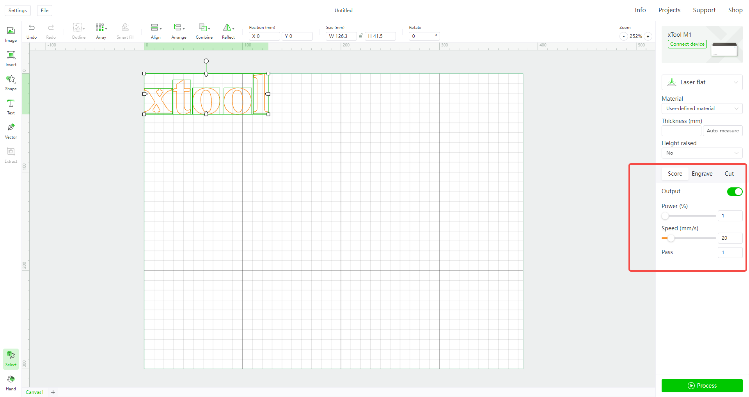Screen dimensions: 749x397
Task: Switch to the Score tab
Action: click(675, 174)
